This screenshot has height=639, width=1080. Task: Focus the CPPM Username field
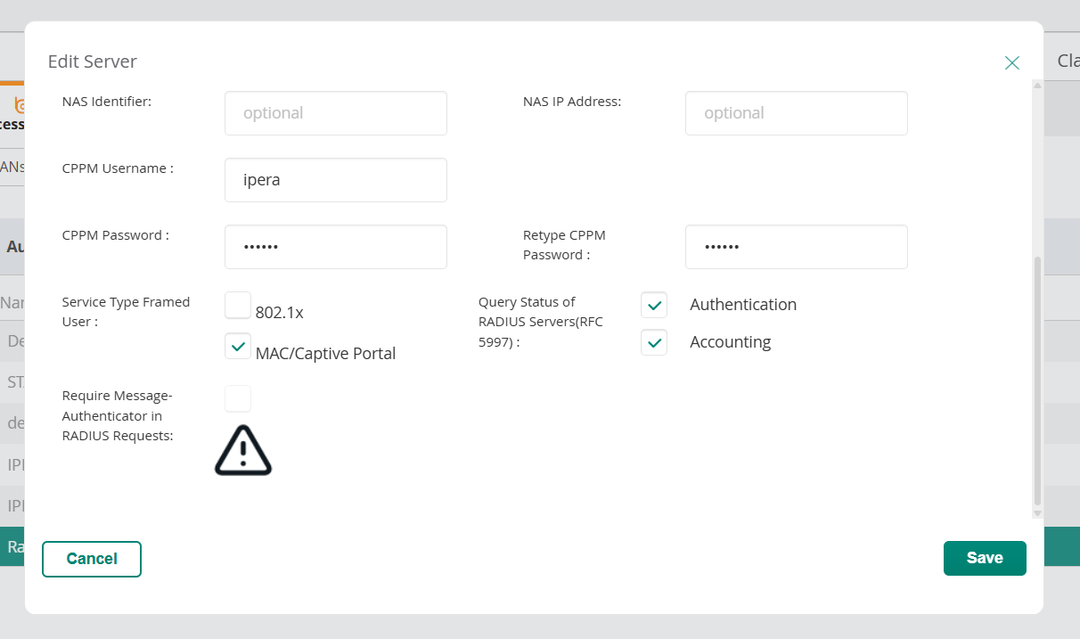[336, 180]
